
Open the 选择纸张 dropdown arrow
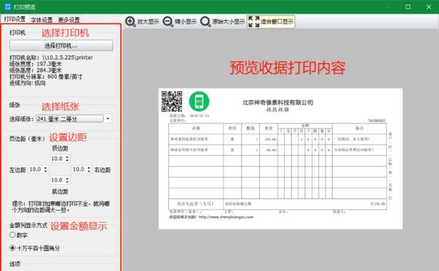pyautogui.click(x=108, y=119)
